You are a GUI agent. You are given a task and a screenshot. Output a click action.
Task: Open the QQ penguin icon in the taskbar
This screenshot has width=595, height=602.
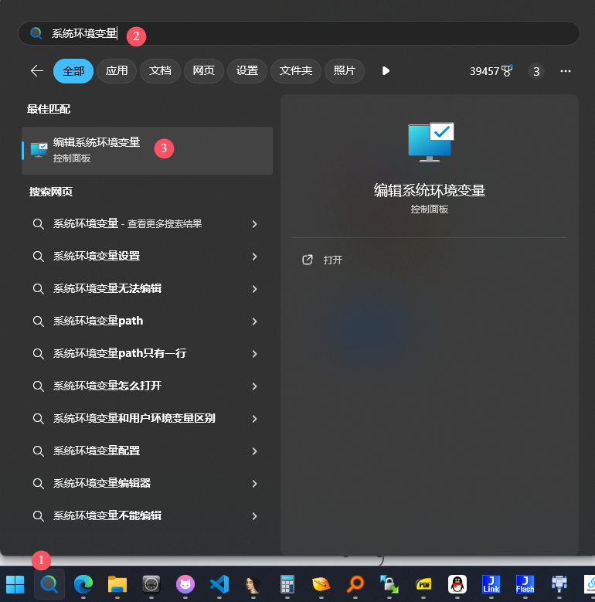coord(457,583)
